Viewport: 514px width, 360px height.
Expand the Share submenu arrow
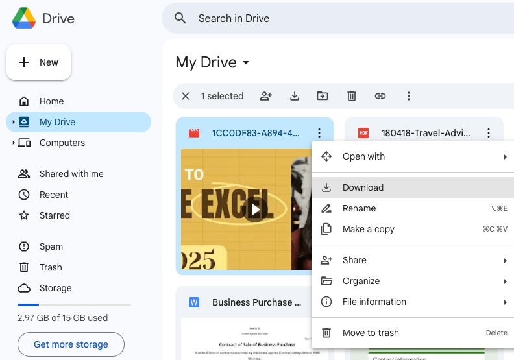[505, 261]
